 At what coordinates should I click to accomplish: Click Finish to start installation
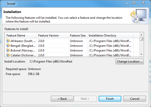pyautogui.click(x=110, y=98)
